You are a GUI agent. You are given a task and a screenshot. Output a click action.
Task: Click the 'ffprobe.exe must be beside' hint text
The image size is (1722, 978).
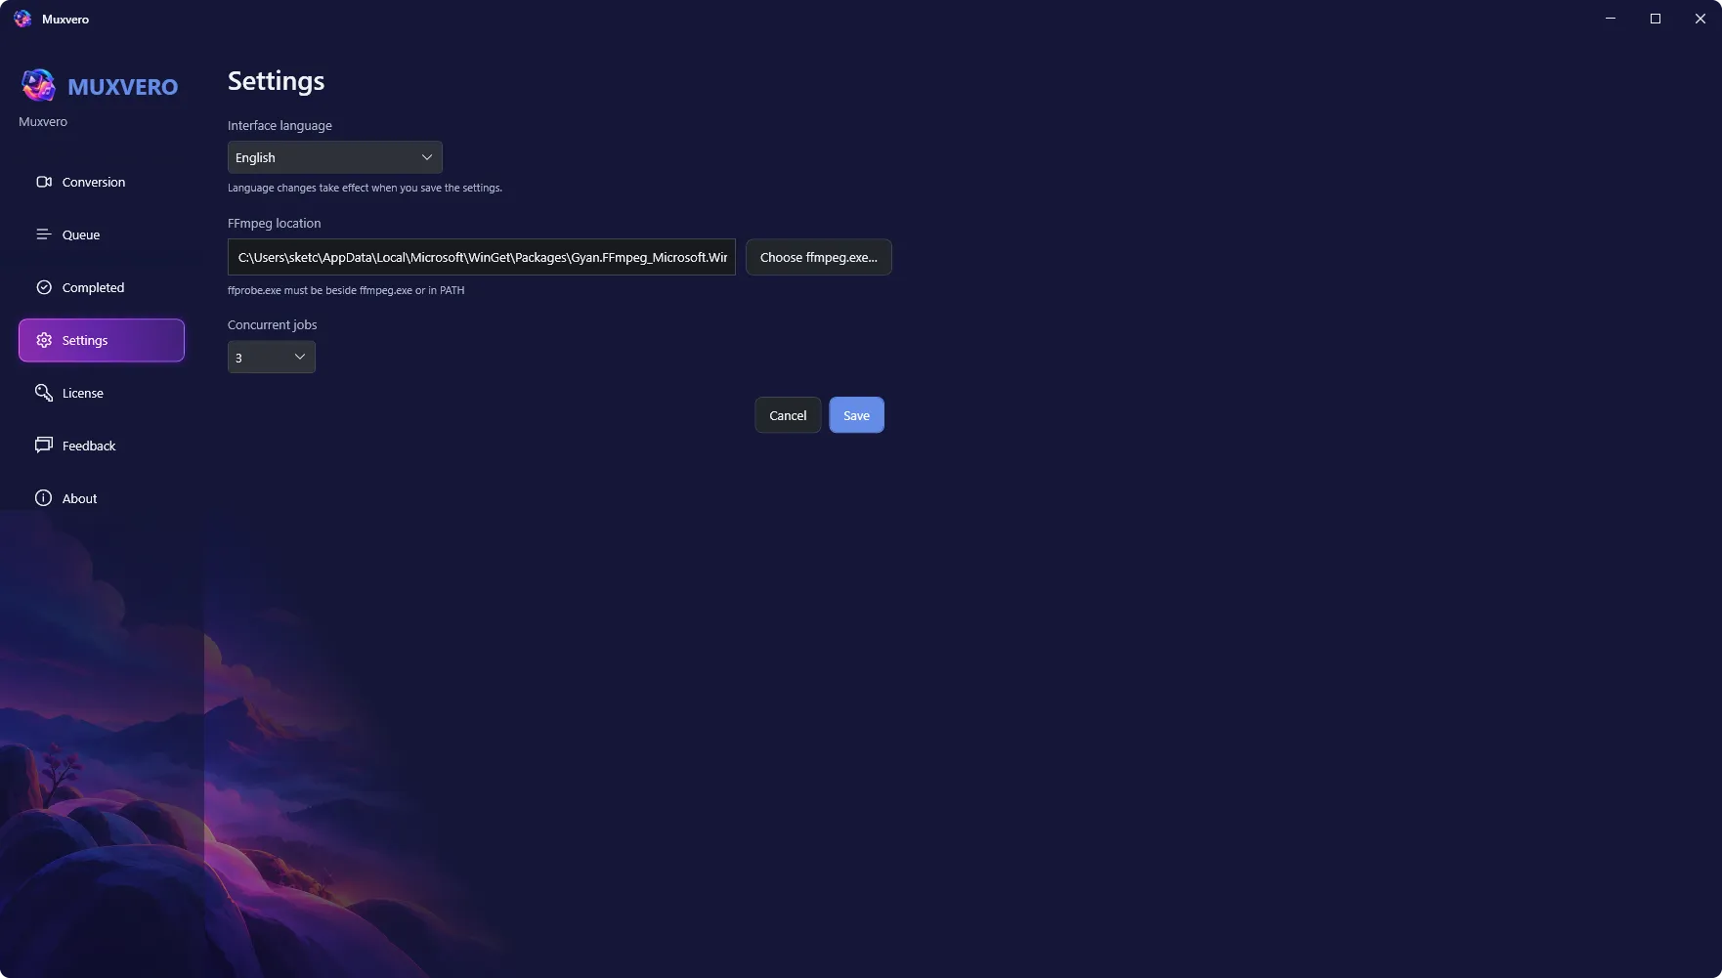tap(346, 290)
